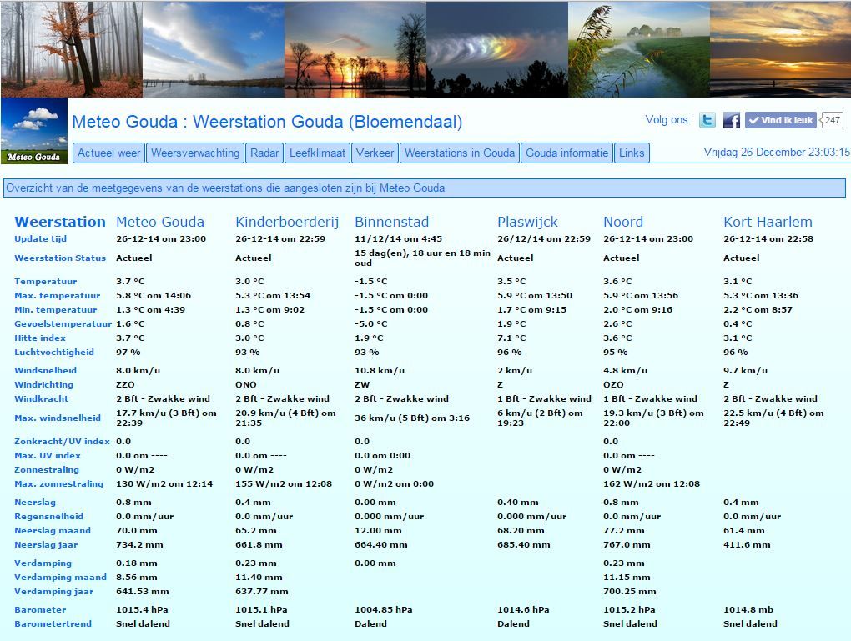Click the Kort Haarlem station heading
The width and height of the screenshot is (851, 641).
click(768, 222)
